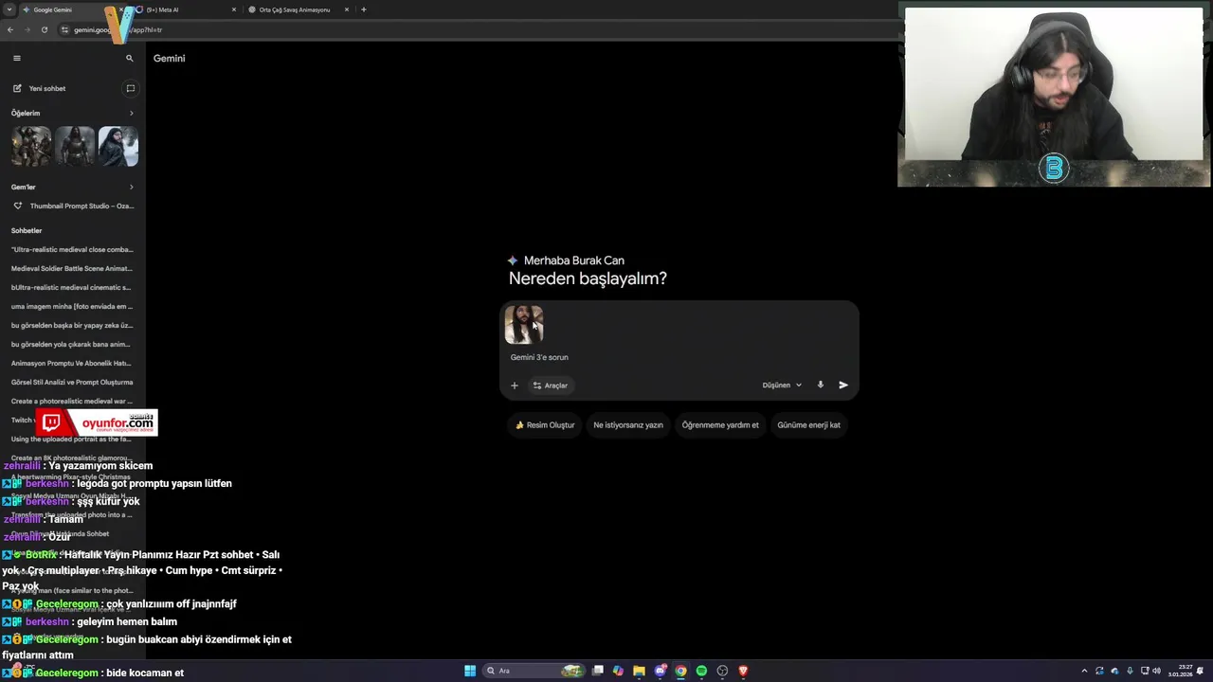Screen dimensions: 1213x682
Task: Open the Düşünen model dropdown
Action: coord(782,386)
